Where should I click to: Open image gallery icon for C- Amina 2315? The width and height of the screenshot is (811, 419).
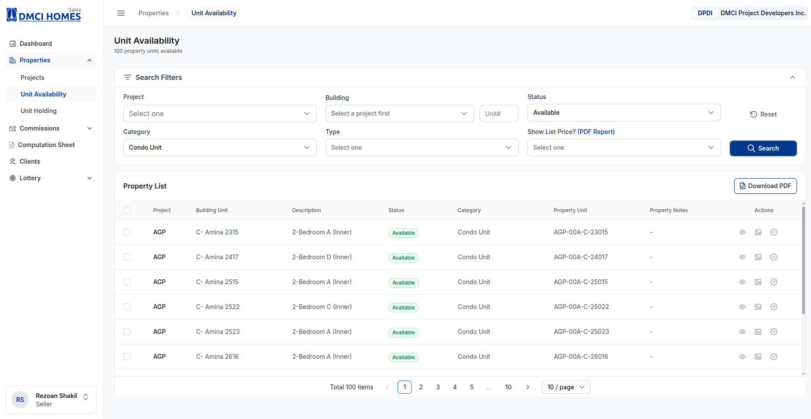tap(758, 232)
